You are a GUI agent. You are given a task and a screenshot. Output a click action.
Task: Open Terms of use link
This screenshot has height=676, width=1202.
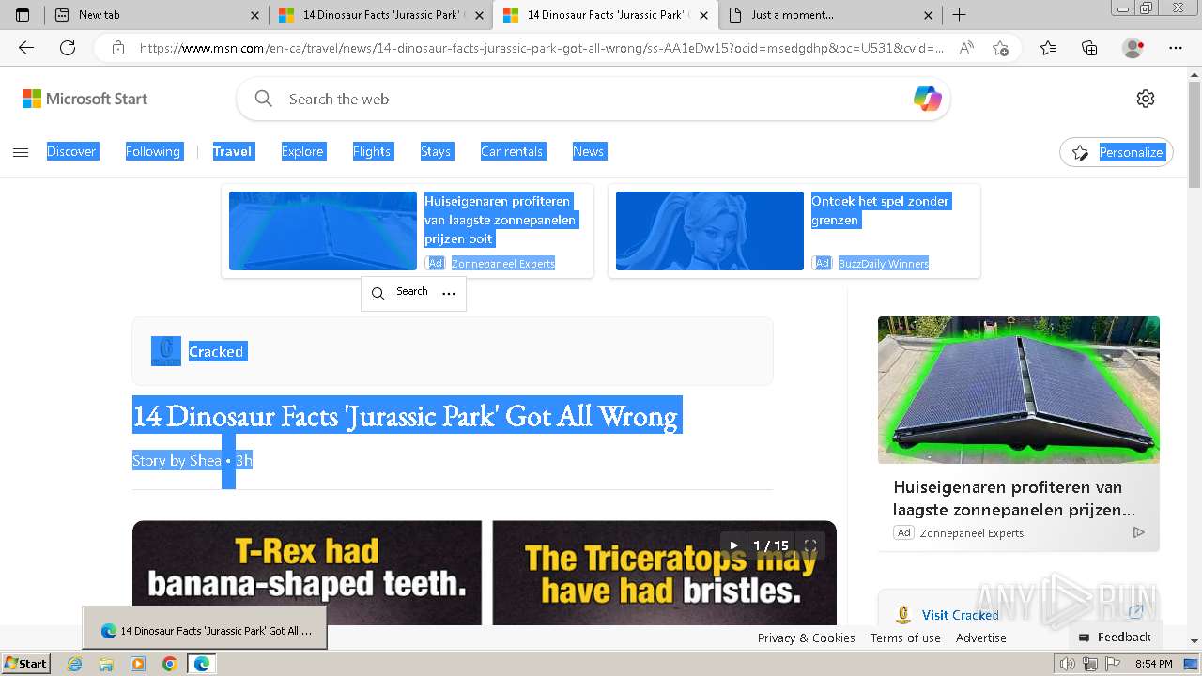905,638
